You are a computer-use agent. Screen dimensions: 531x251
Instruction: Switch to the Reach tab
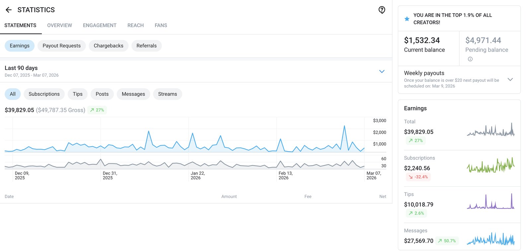pos(135,26)
